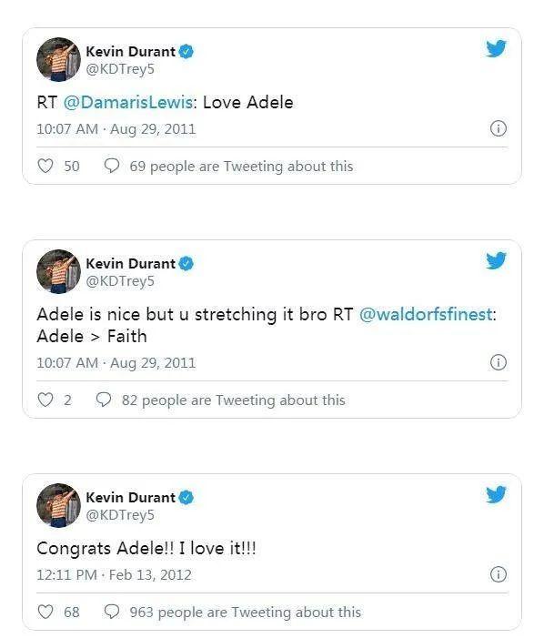Like the tweet with 68 likes

pyautogui.click(x=45, y=612)
